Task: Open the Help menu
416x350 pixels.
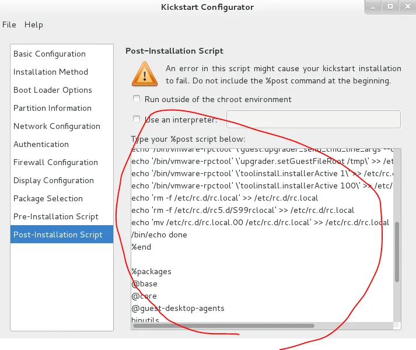Action: tap(34, 24)
